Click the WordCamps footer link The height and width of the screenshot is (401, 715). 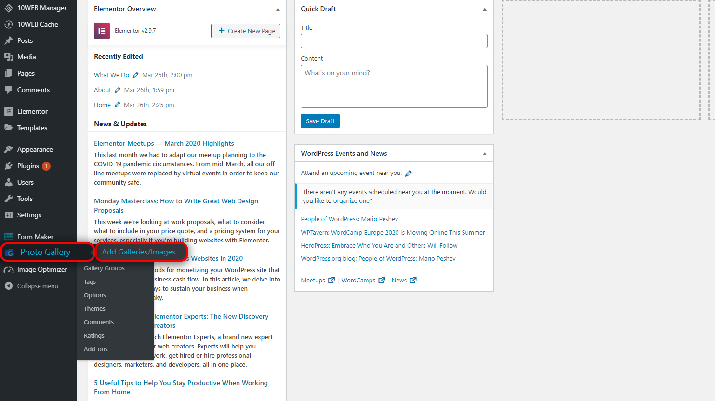click(x=358, y=280)
